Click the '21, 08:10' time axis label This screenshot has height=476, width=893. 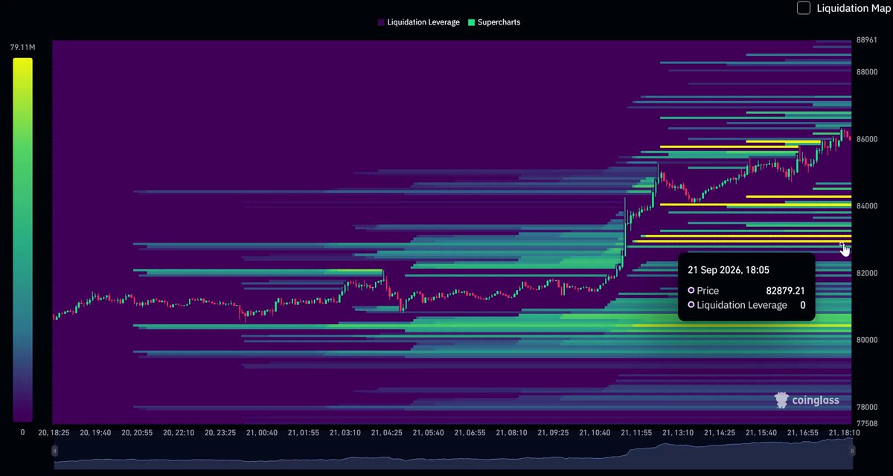512,432
